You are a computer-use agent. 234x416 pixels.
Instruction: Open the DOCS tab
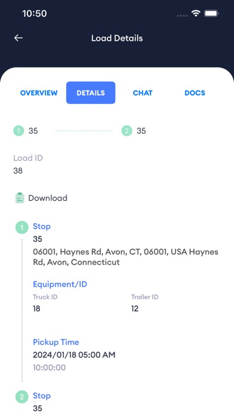[x=195, y=93]
